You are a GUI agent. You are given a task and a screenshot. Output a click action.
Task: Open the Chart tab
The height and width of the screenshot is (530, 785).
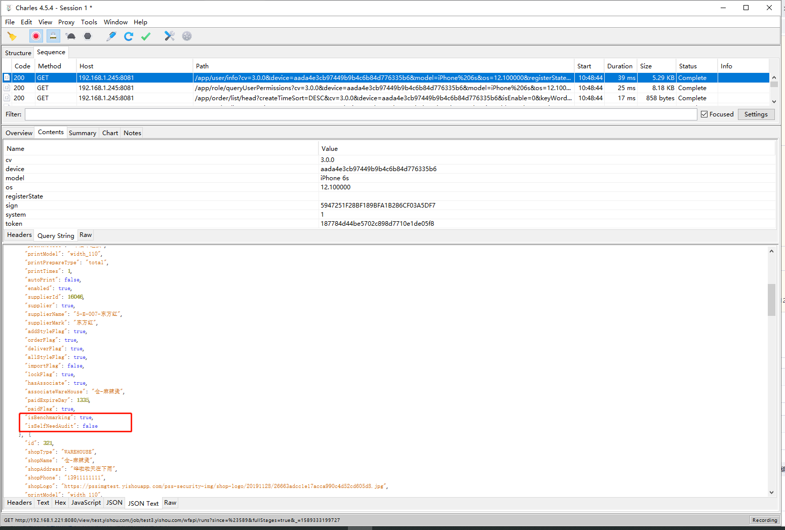coord(110,133)
